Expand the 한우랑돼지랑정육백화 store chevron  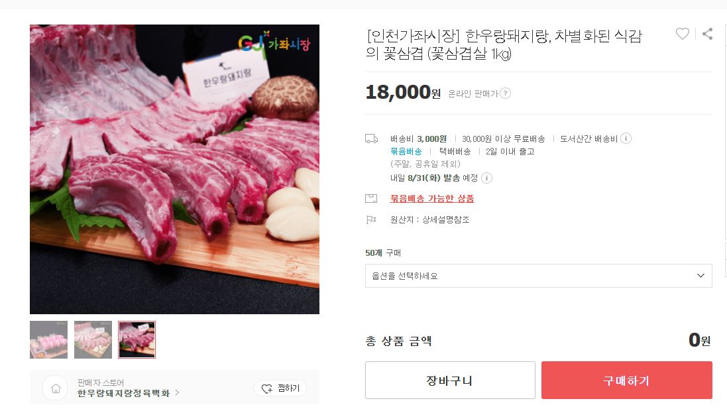[177, 393]
